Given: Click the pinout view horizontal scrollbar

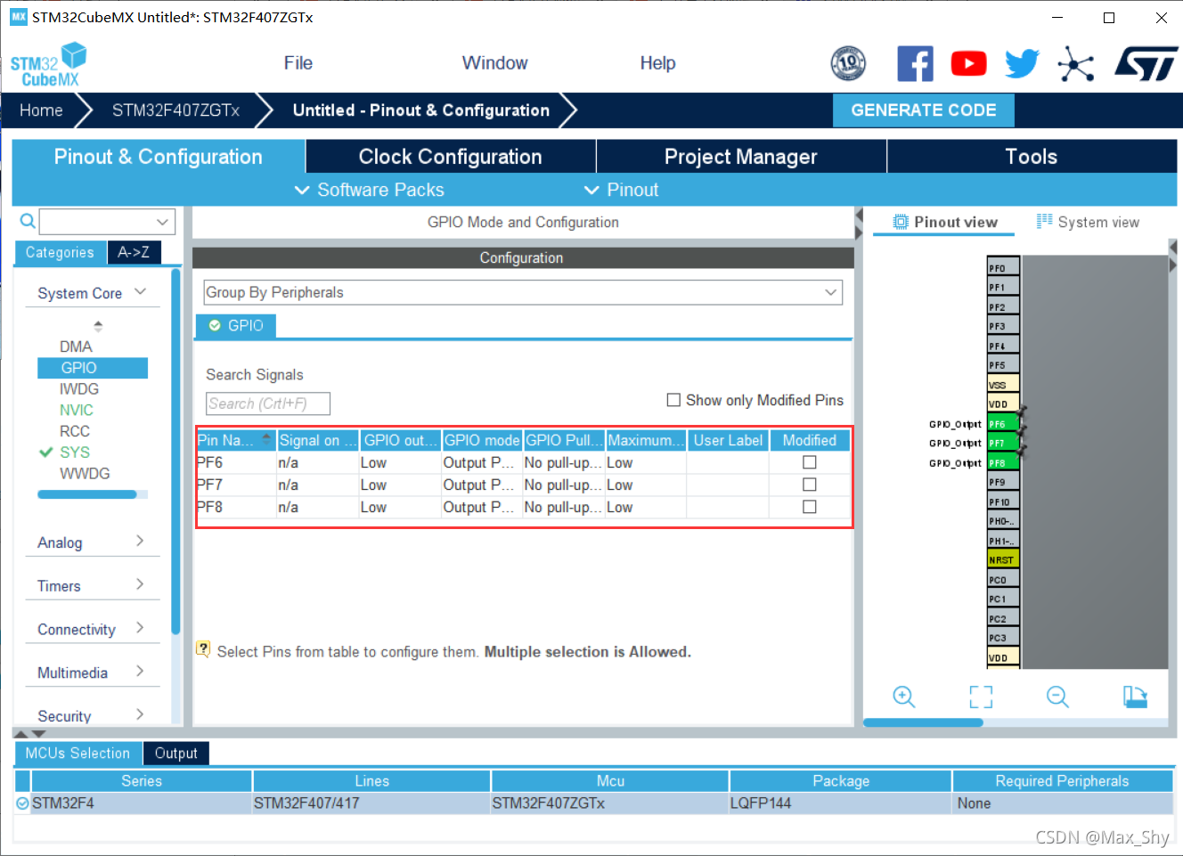Looking at the screenshot, I should pyautogui.click(x=923, y=722).
